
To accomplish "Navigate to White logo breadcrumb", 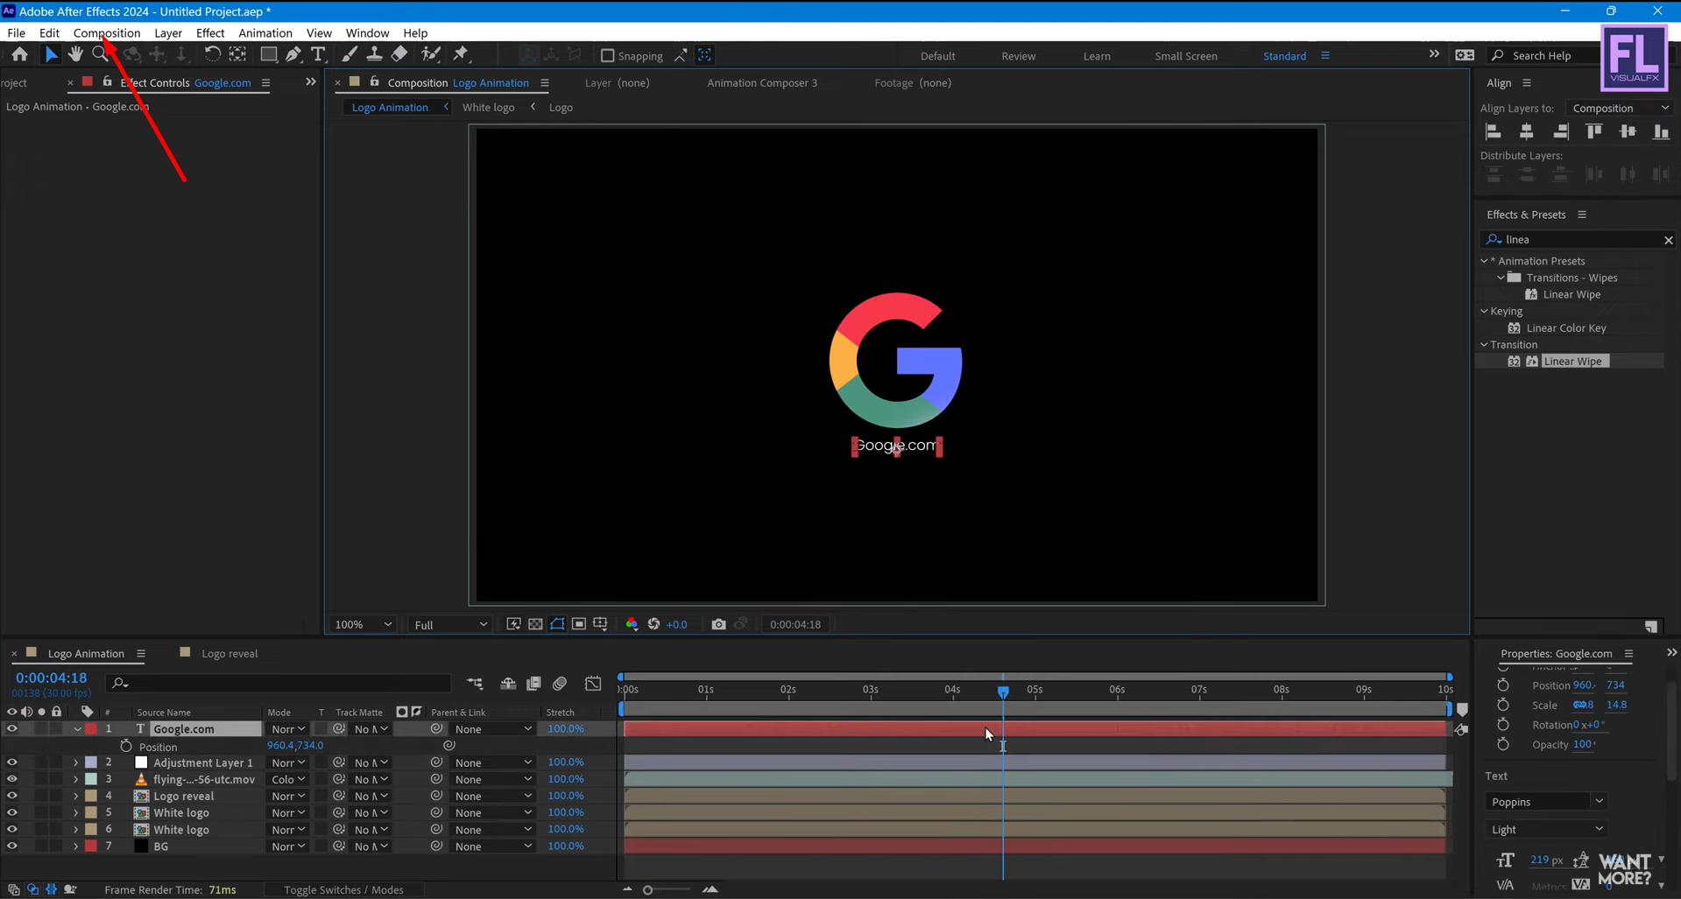I will (488, 107).
